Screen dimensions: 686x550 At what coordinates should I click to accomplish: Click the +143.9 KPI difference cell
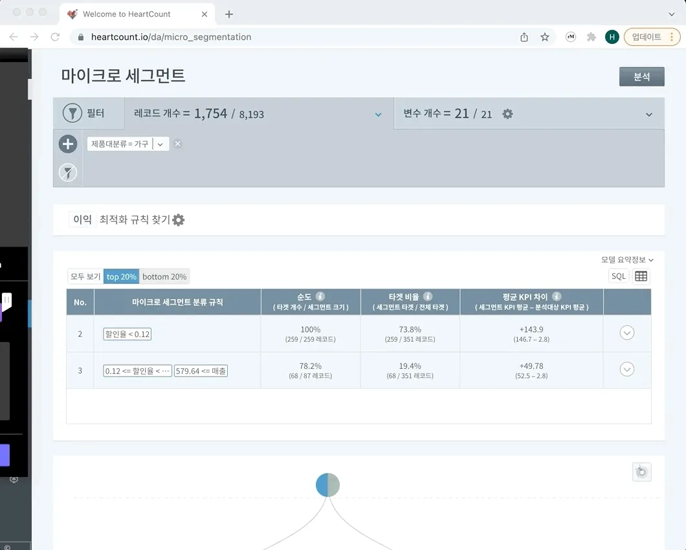coord(531,333)
